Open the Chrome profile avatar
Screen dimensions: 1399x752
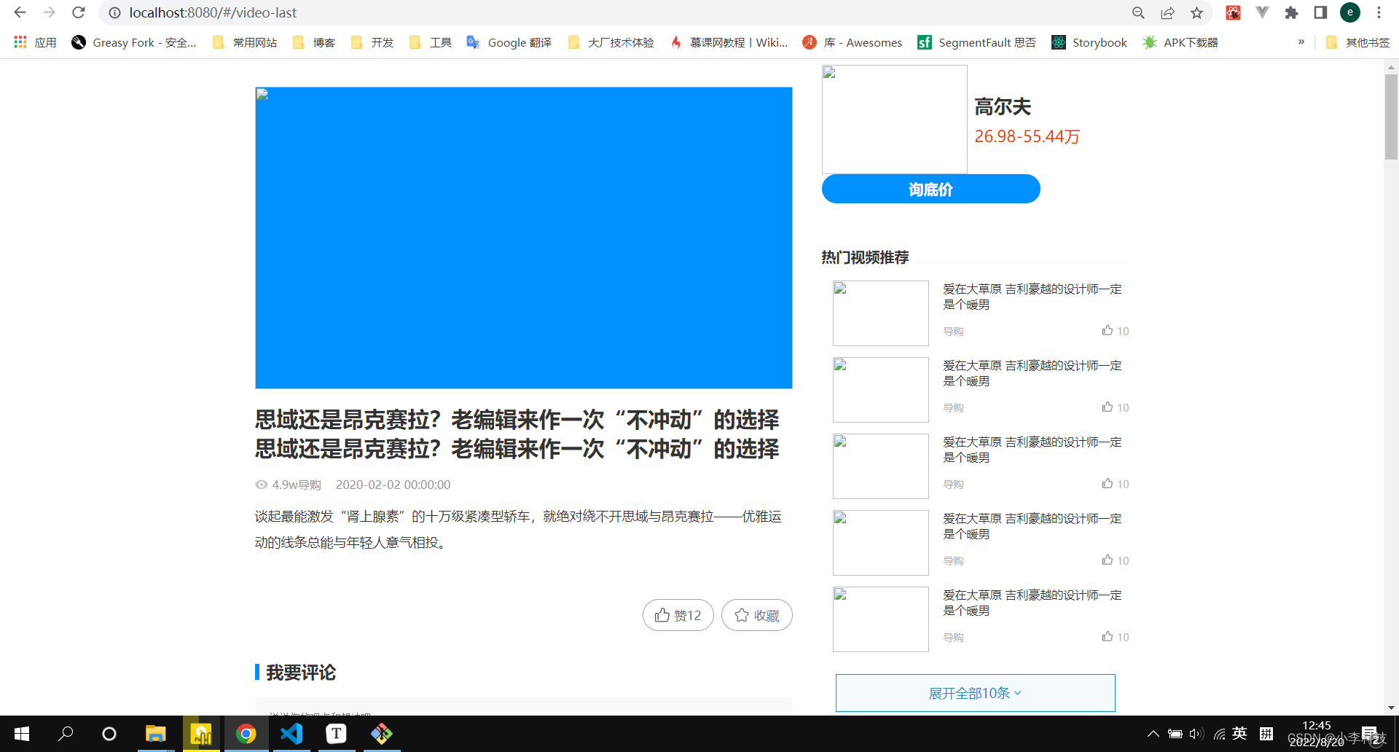[1350, 12]
